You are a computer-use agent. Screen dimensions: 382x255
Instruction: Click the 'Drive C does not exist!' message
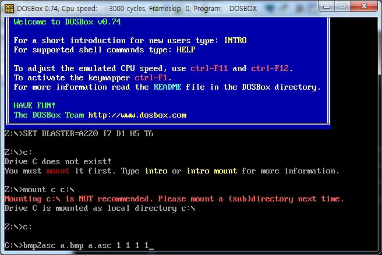[x=58, y=161]
